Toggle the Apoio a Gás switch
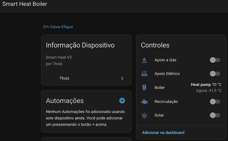The height and width of the screenshot is (141, 228). (x=215, y=60)
